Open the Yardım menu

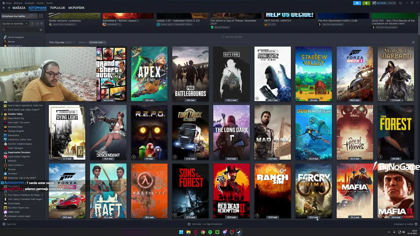50,3
